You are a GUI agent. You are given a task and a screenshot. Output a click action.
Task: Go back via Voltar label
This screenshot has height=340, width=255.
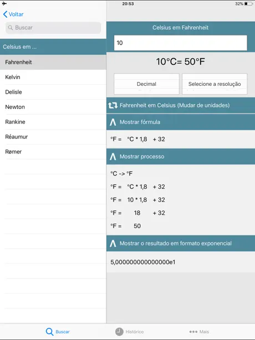tap(16, 14)
